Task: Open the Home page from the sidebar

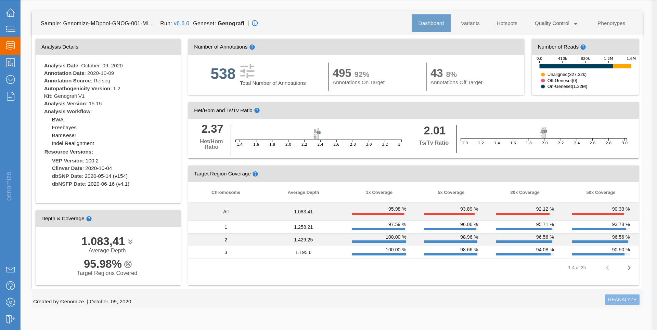Action: pos(10,13)
